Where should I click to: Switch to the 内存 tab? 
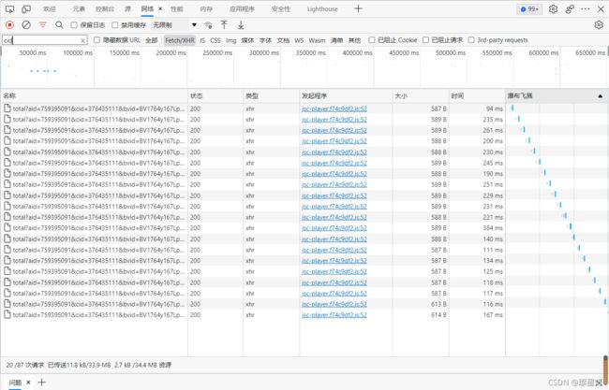(x=206, y=9)
